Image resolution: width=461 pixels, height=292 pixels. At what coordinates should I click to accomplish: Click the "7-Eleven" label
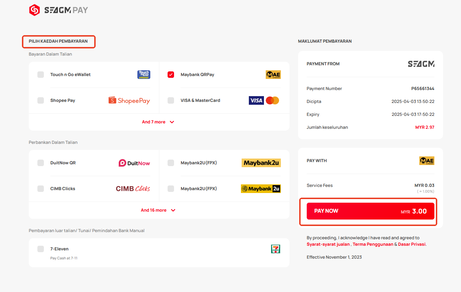tap(59, 249)
